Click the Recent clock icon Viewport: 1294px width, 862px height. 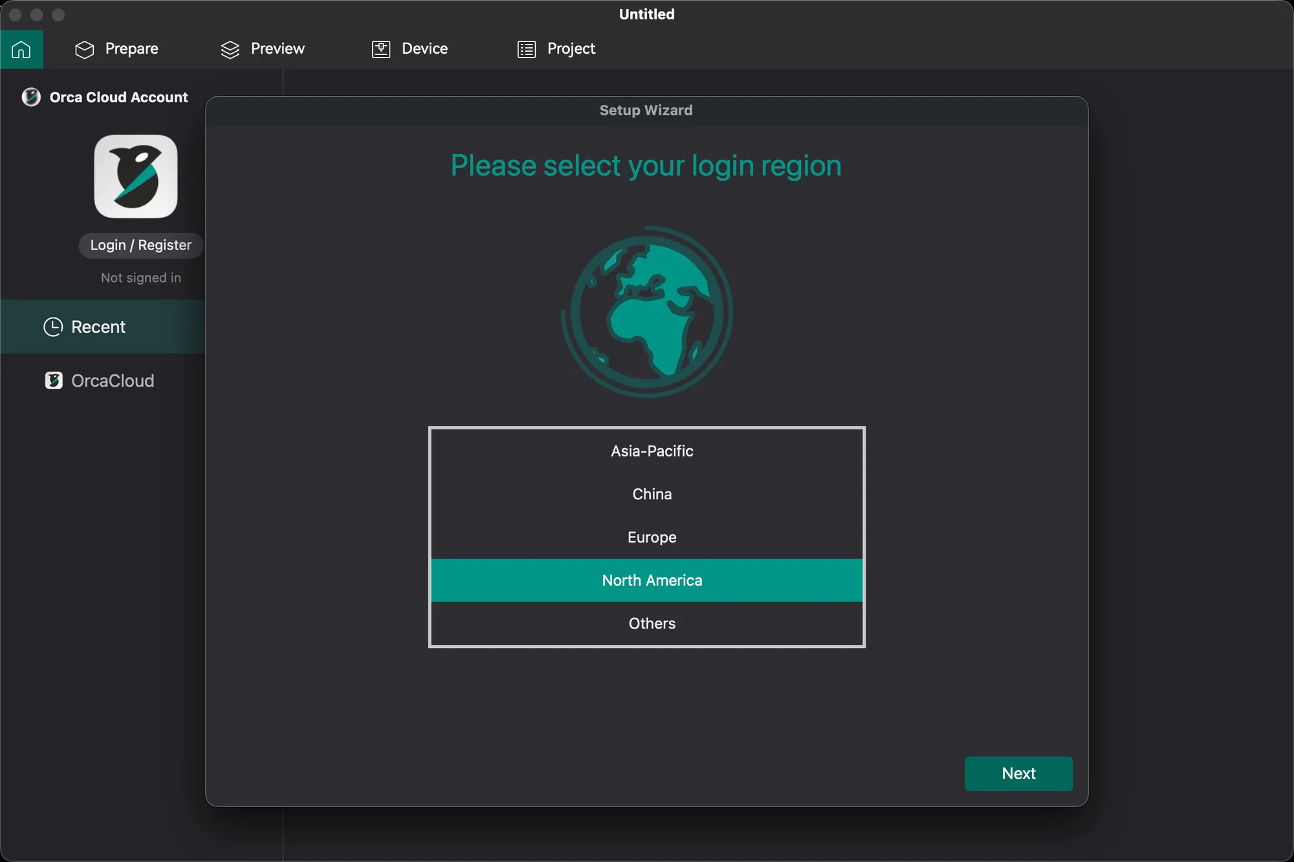53,327
